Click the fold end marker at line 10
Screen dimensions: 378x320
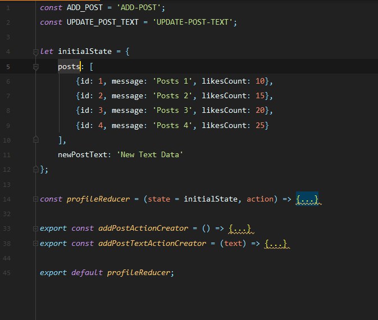[x=36, y=139]
